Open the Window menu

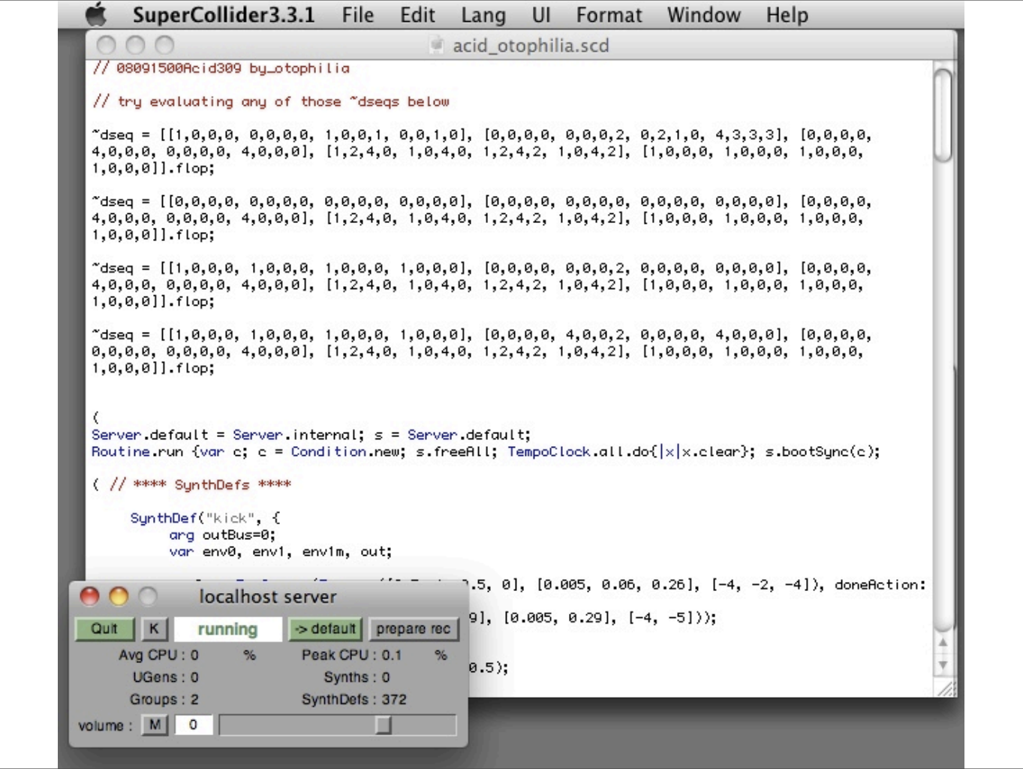point(703,15)
